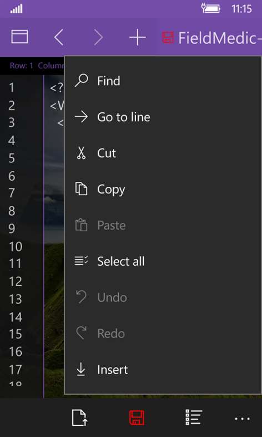The height and width of the screenshot is (437, 262).
Task: Open the Insert menu entry
Action: pos(163,370)
